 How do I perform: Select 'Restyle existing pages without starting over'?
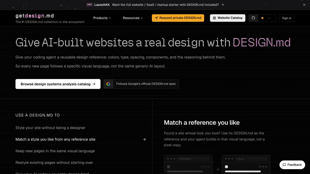click(x=54, y=163)
